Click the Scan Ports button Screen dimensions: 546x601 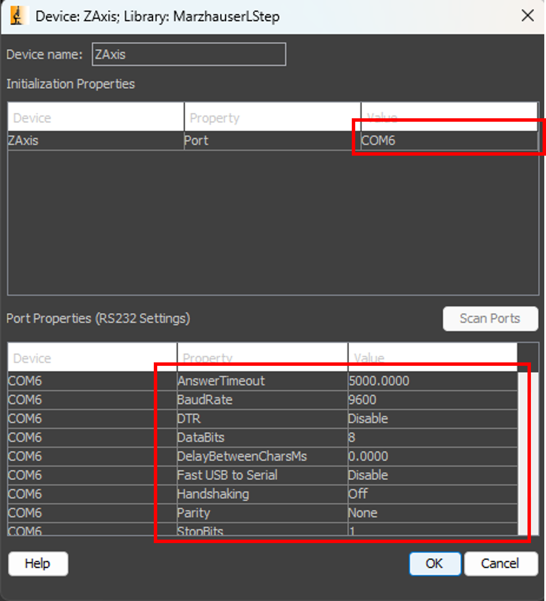coord(490,318)
